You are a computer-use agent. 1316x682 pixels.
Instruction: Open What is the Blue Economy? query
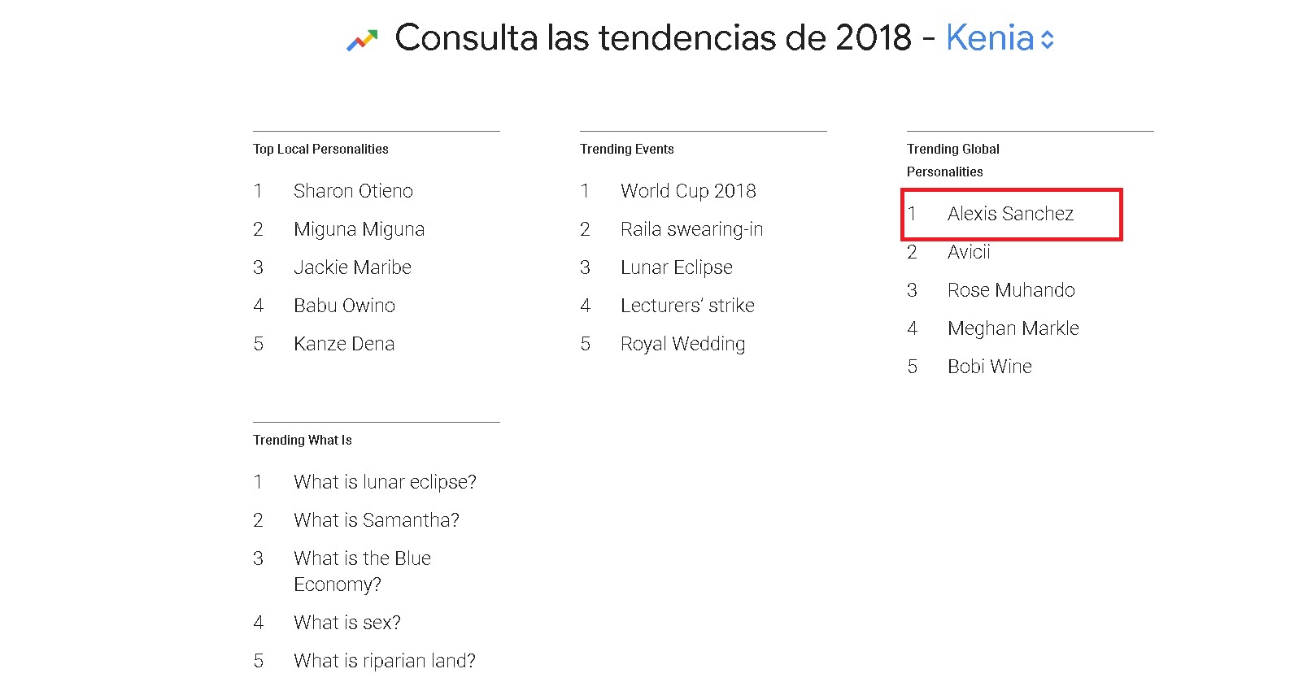362,571
